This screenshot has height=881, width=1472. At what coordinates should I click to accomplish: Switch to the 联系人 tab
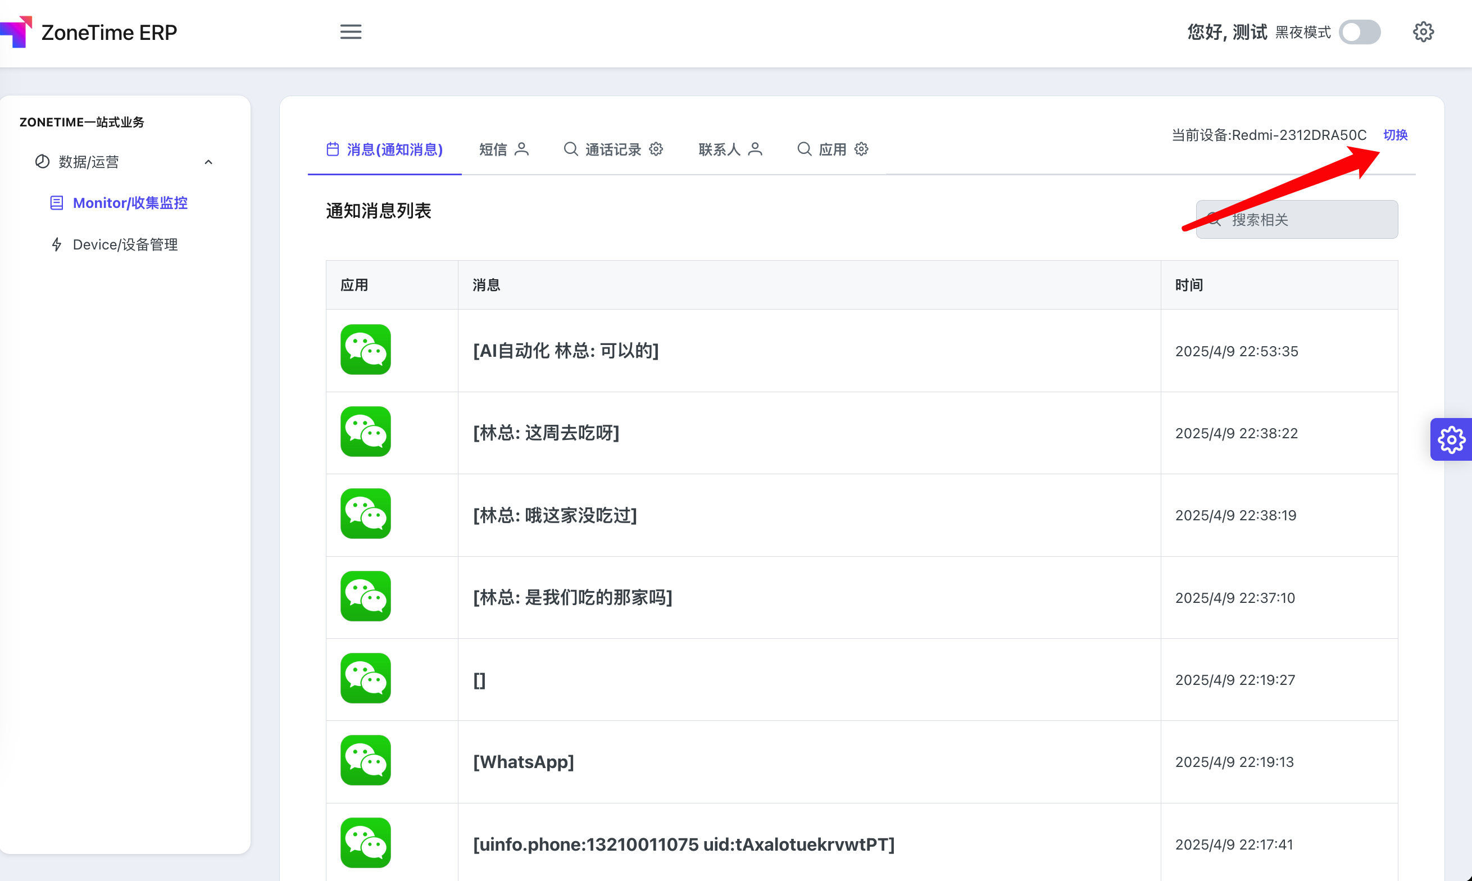tap(730, 149)
